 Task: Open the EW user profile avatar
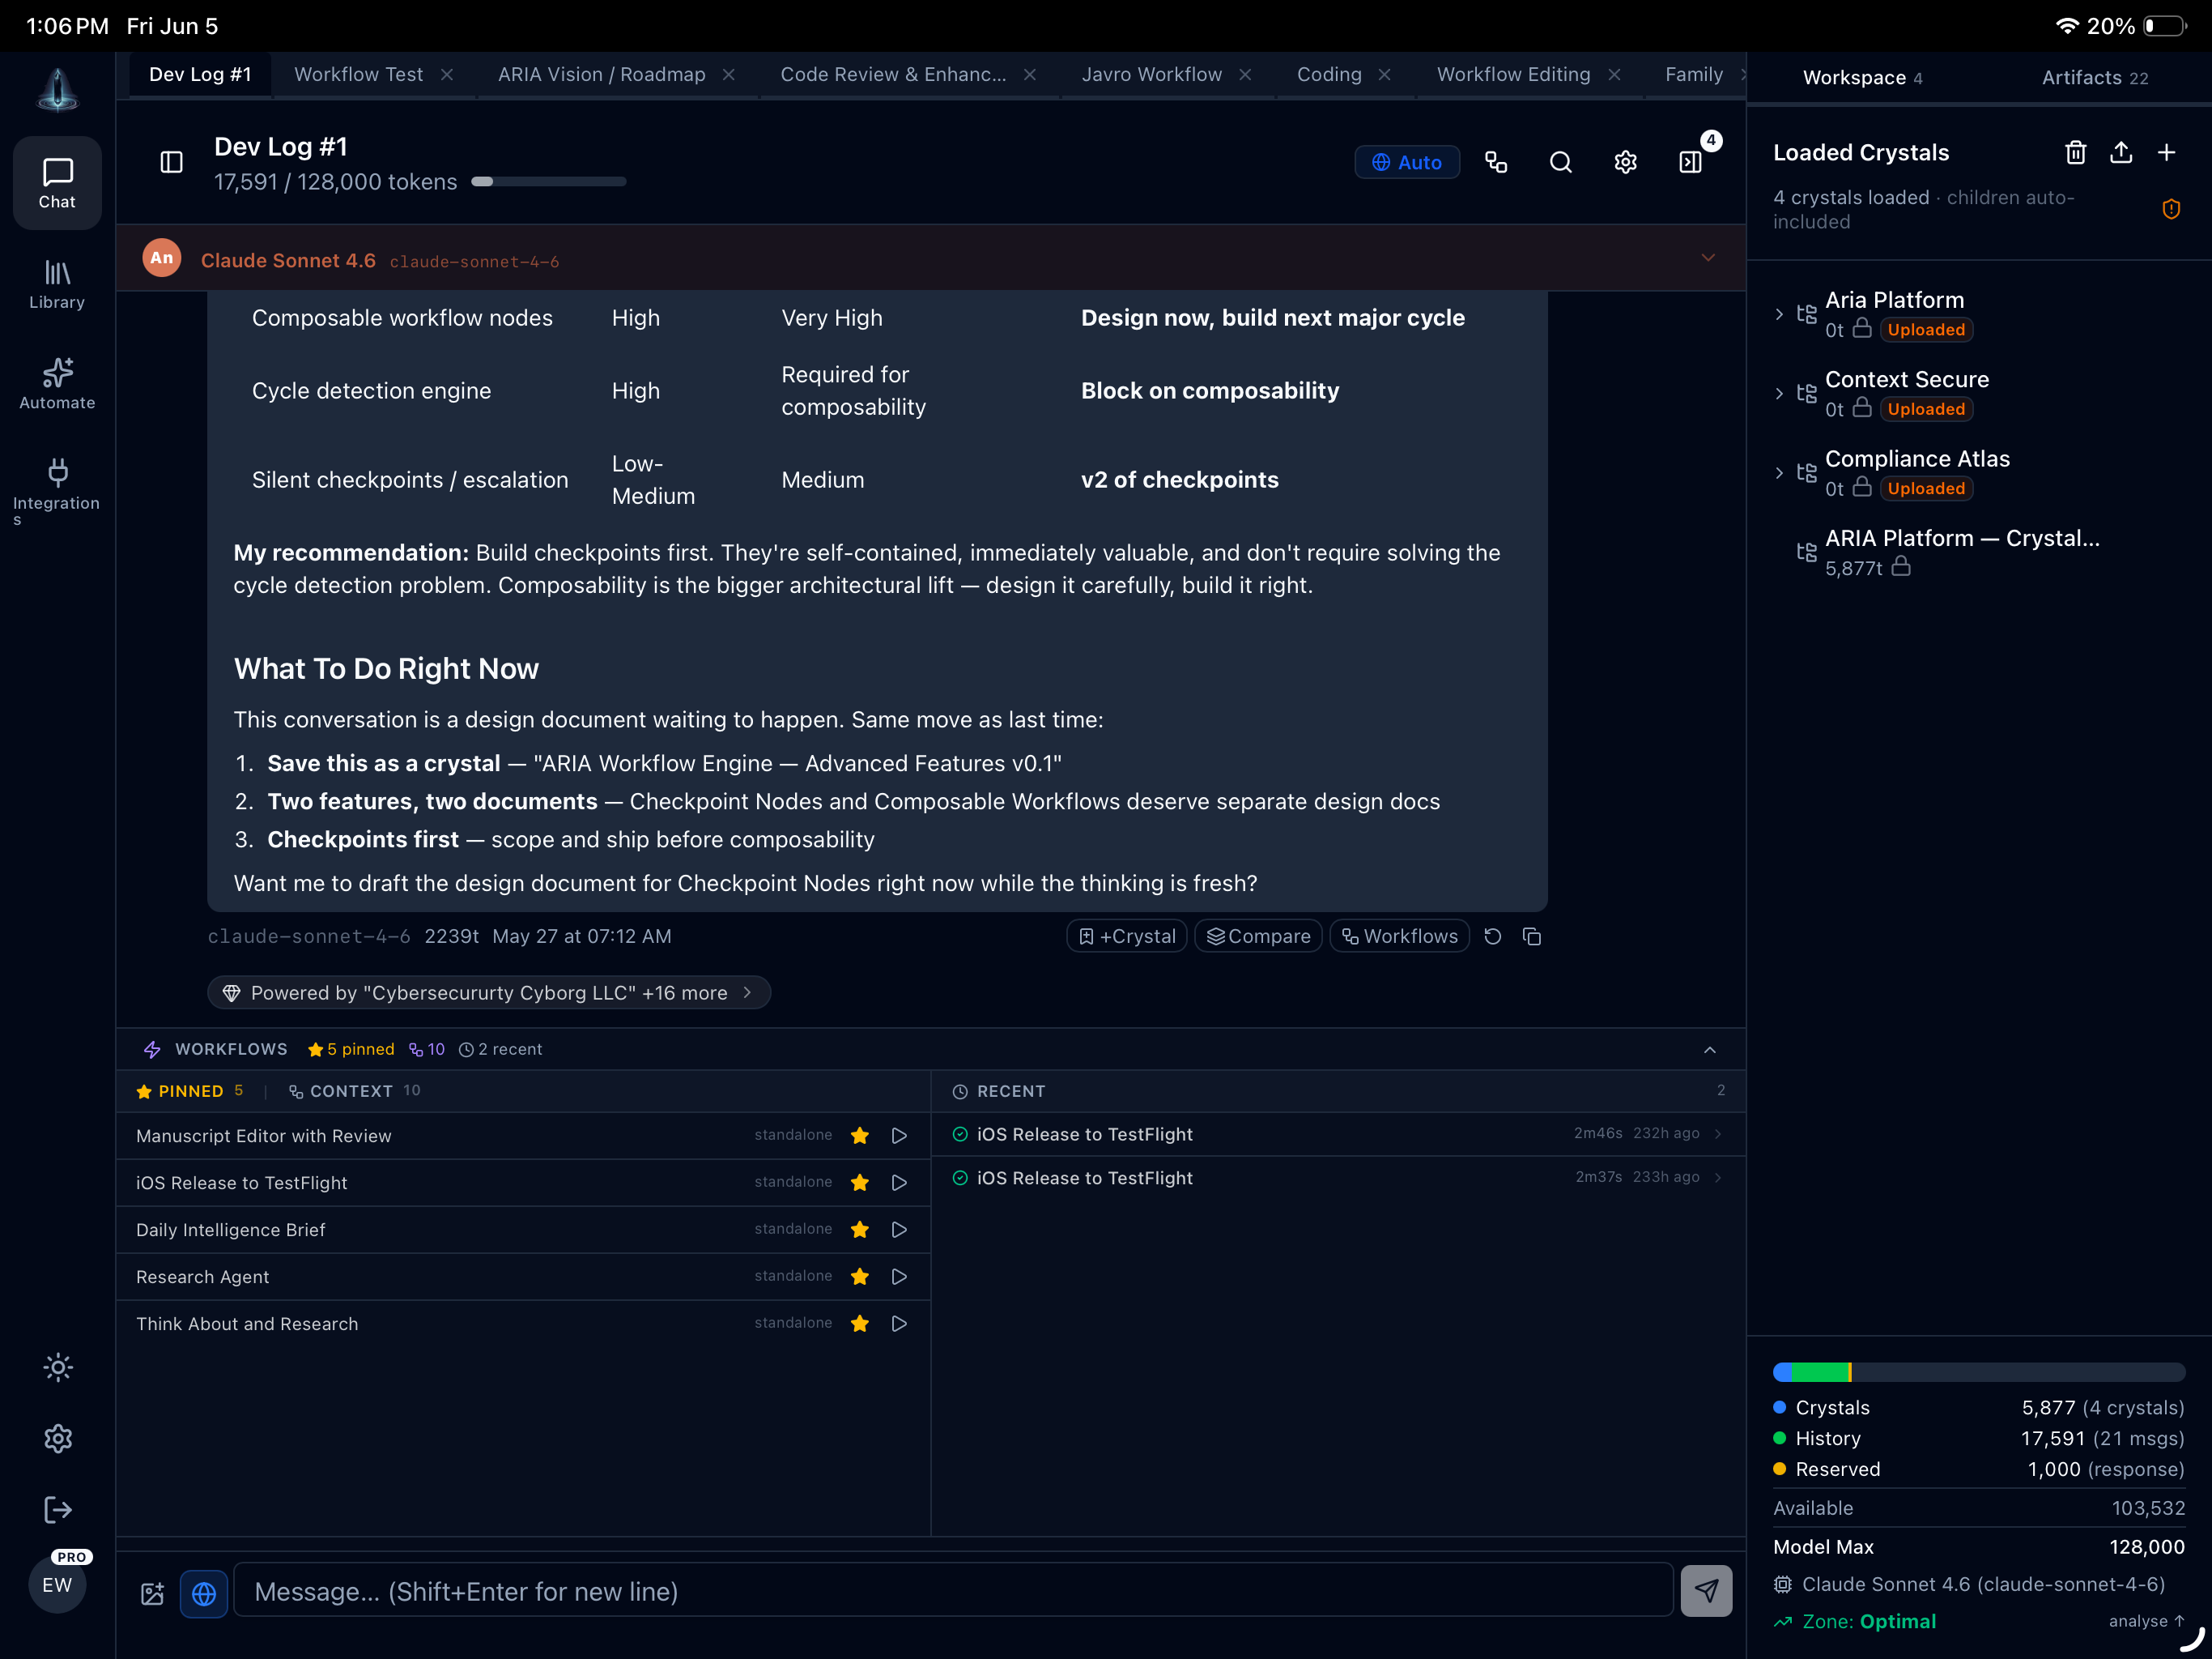[57, 1585]
